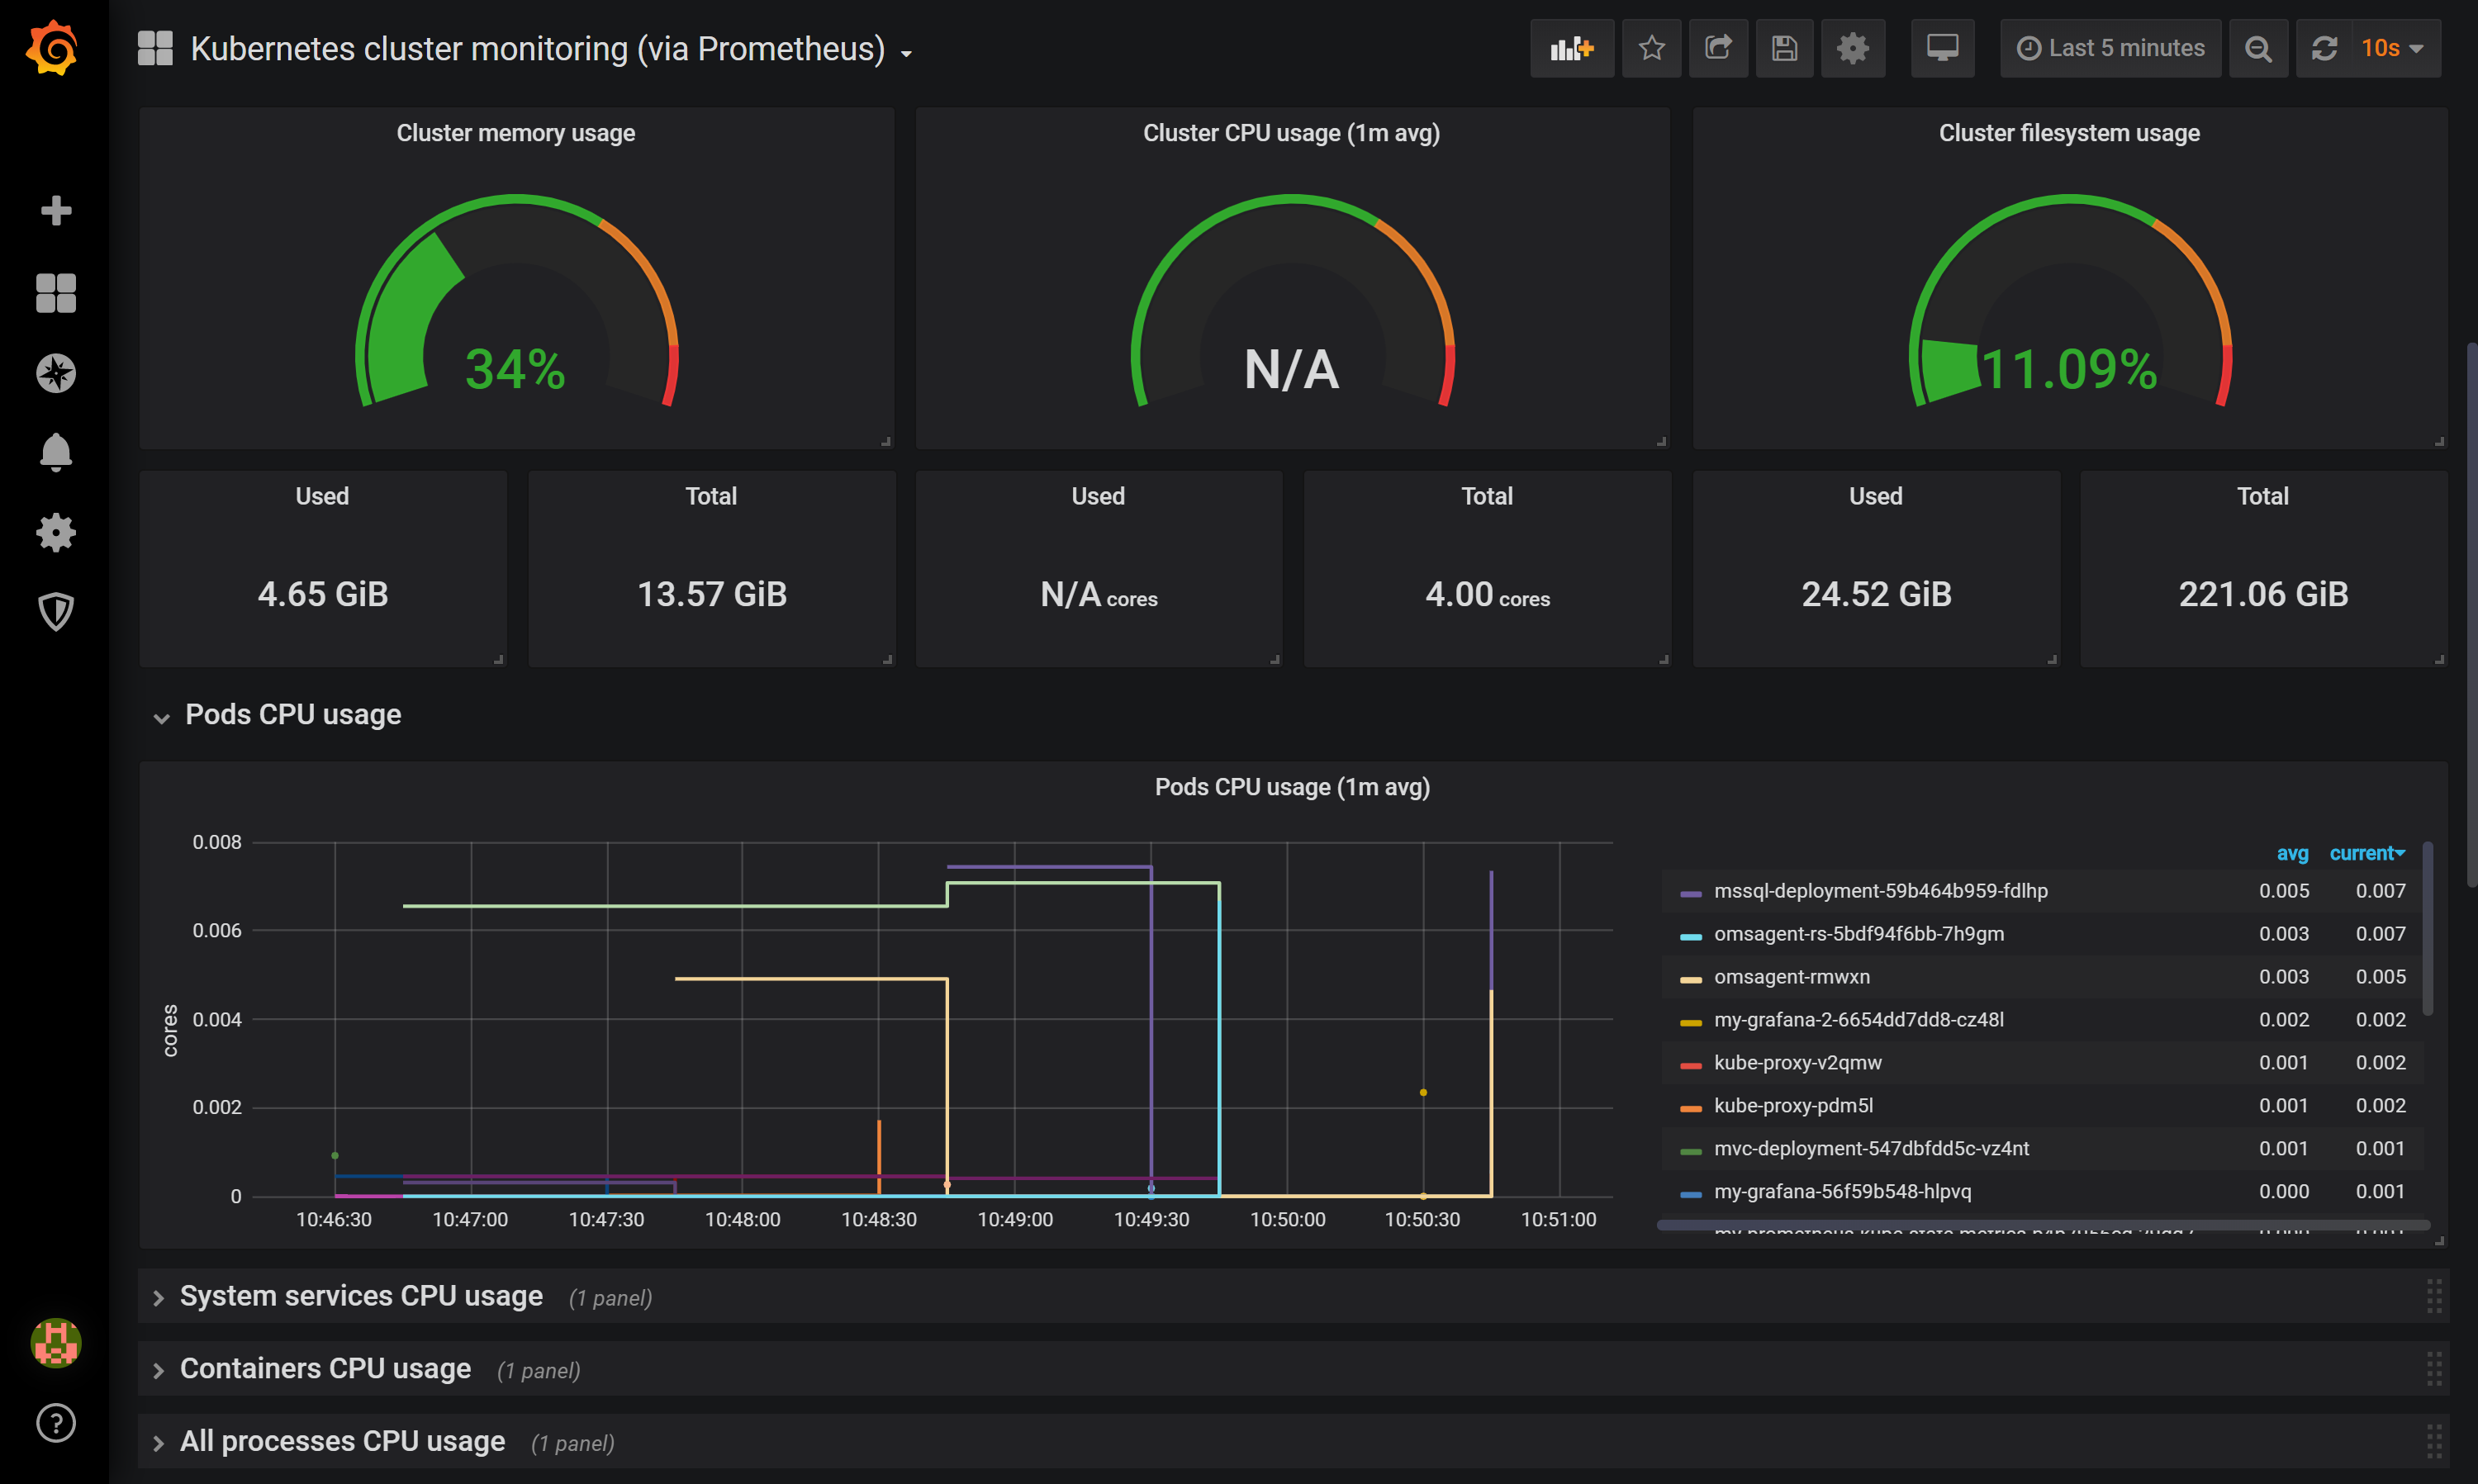Image resolution: width=2478 pixels, height=1484 pixels.
Task: Open the user avatar profile
Action: [56, 1342]
